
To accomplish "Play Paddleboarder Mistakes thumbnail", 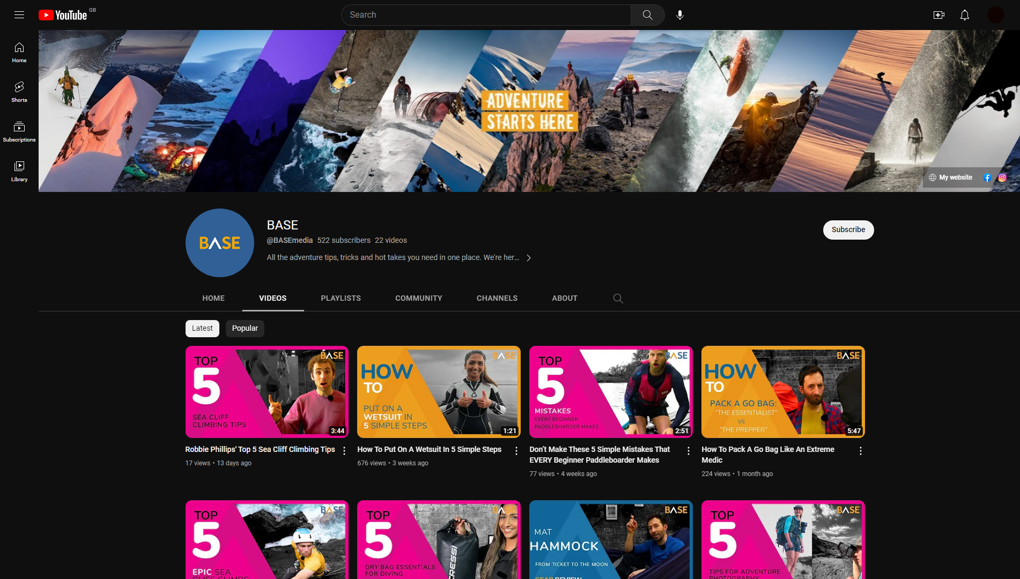I will tap(611, 392).
